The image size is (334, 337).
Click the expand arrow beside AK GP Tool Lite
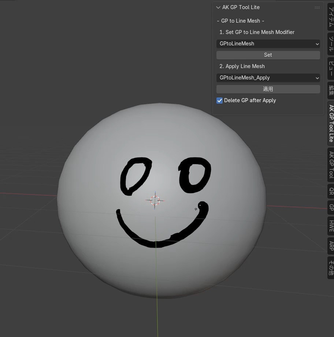218,7
